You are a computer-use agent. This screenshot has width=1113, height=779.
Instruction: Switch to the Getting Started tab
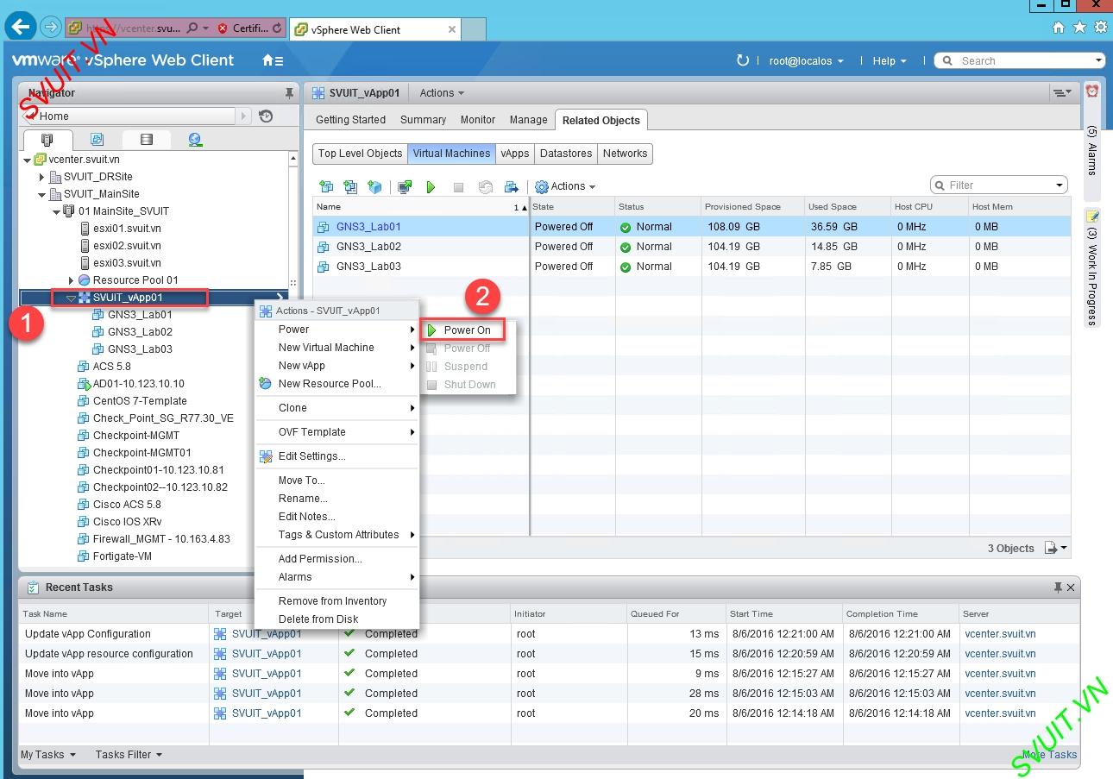(x=350, y=120)
